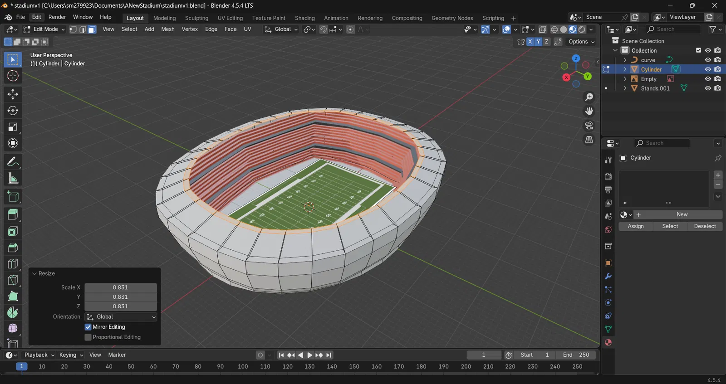Activate the Move tool
This screenshot has width=726, height=384.
[x=13, y=94]
